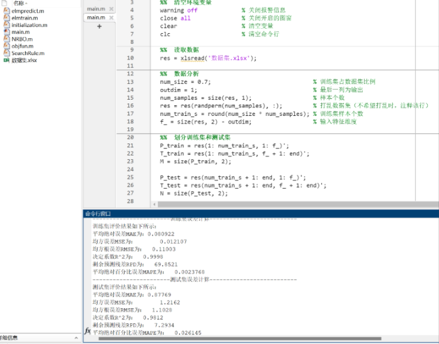The height and width of the screenshot is (344, 439).
Task: Click line number 13 in the gutter
Action: (x=130, y=82)
